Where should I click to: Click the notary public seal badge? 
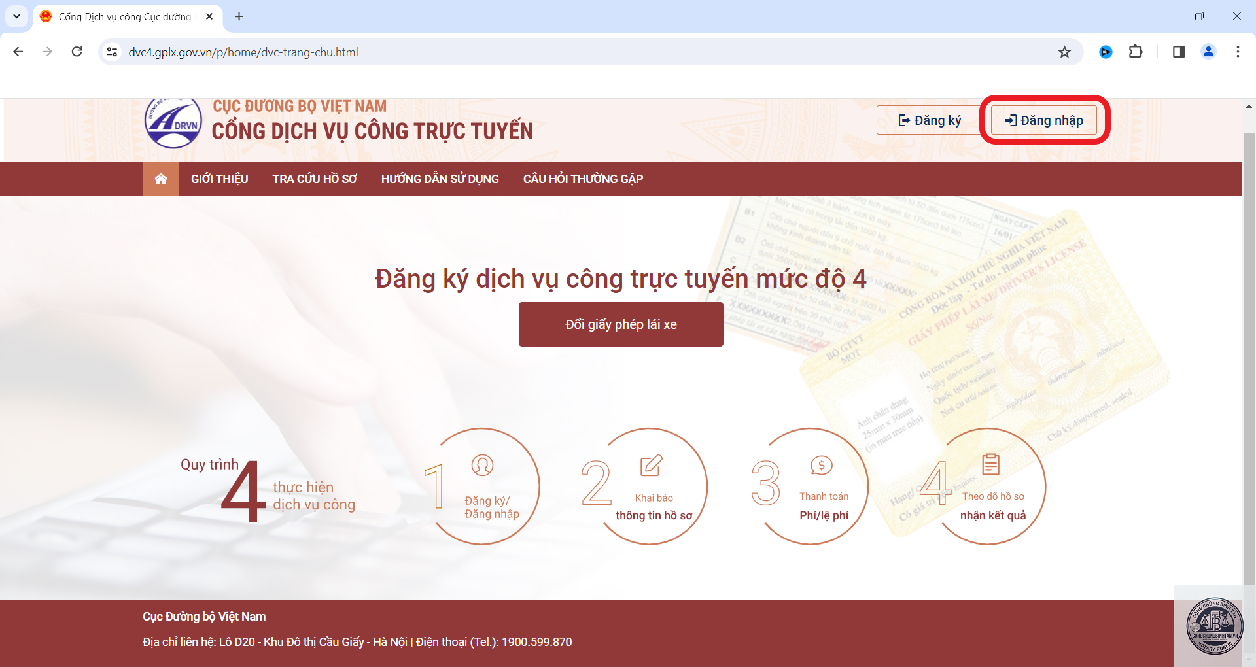(1214, 625)
